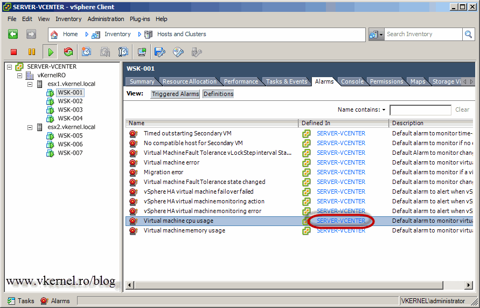The width and height of the screenshot is (480, 308).
Task: Click the Take Snapshot toolbar icon
Action: pos(86,52)
